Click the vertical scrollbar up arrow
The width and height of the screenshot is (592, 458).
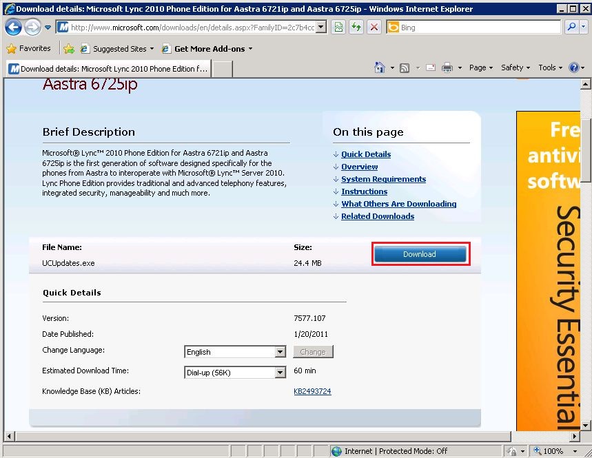point(585,84)
